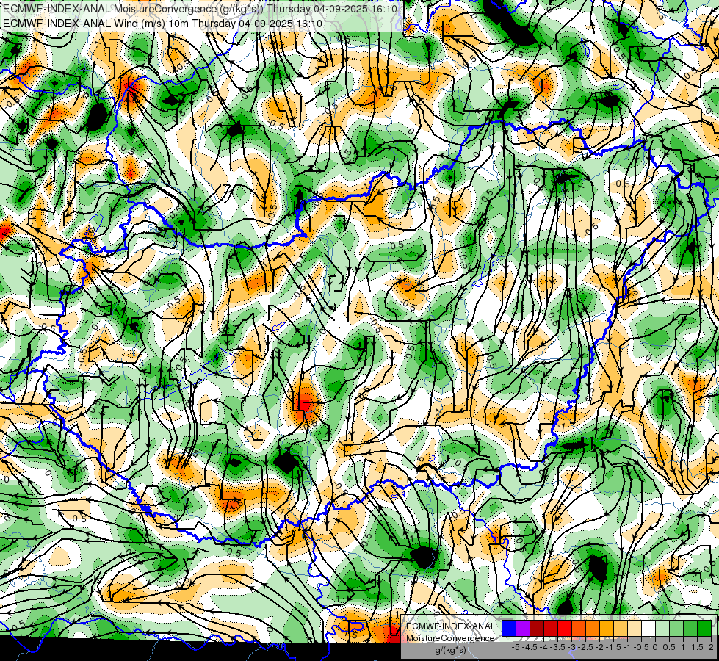Click the legend tick label -2.5
Screen dimensions: 719x661
click(x=585, y=647)
